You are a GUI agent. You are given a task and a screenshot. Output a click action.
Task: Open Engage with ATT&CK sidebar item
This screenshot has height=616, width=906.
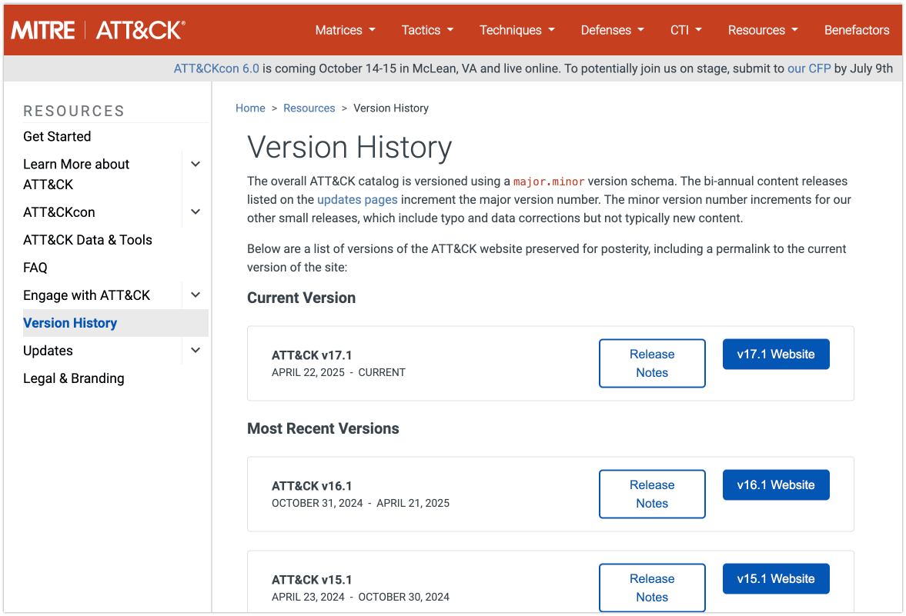[x=87, y=295]
